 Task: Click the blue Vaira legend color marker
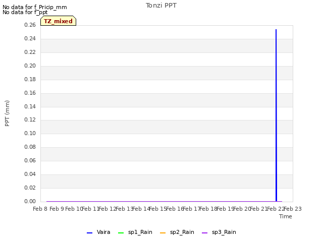90,233
